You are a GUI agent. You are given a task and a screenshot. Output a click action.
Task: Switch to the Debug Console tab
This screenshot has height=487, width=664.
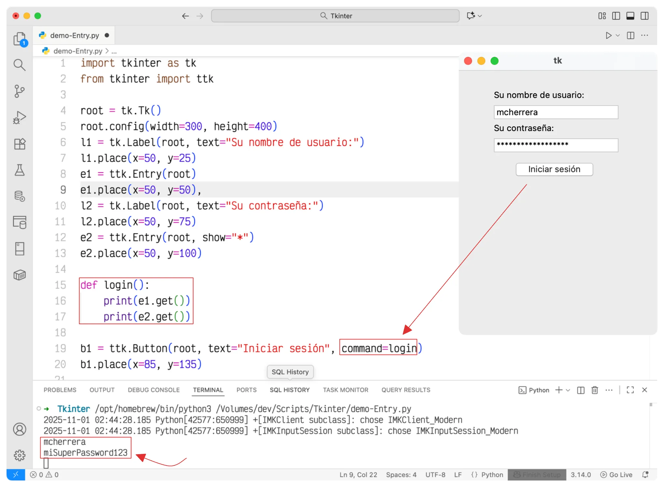click(x=154, y=390)
